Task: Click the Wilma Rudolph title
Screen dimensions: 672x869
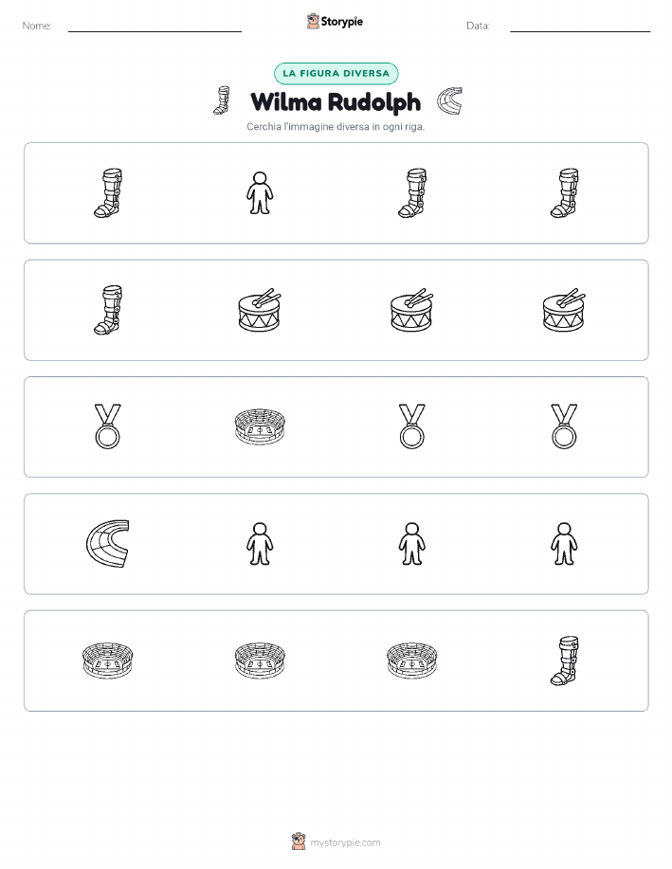Action: click(336, 102)
